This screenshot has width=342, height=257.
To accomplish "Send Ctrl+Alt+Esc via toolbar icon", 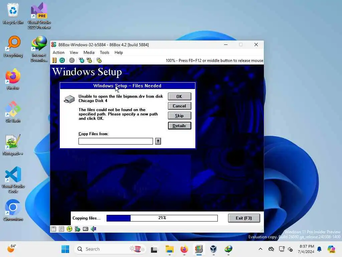I will pyautogui.click(x=89, y=60).
